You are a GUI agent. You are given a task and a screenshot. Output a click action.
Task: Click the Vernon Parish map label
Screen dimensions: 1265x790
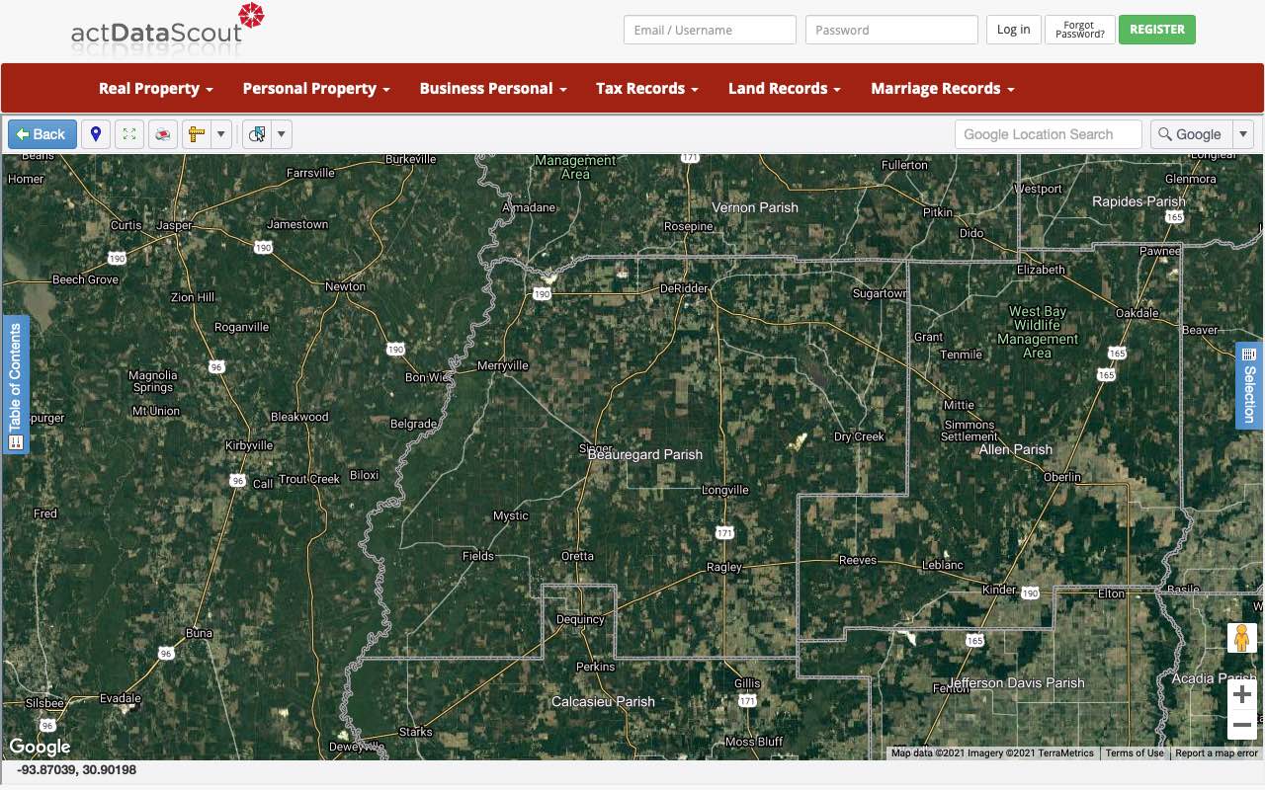point(755,207)
